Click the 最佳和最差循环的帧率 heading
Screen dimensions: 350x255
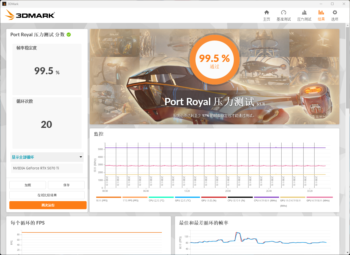pyautogui.click(x=204, y=223)
